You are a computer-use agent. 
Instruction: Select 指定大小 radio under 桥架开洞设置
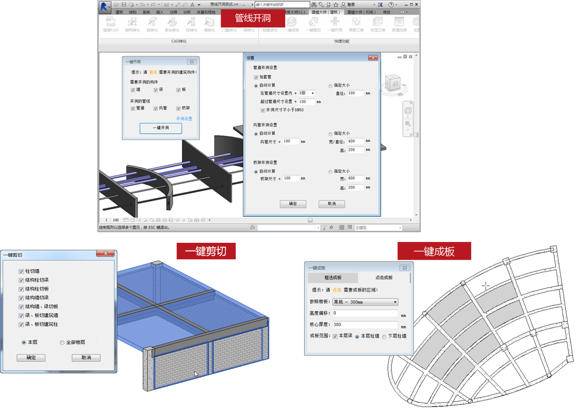[330, 172]
